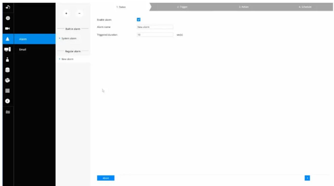Uncheck the Enable alarm checkbox

click(x=139, y=19)
